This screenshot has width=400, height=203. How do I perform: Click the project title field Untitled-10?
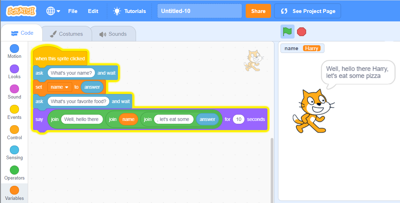199,11
